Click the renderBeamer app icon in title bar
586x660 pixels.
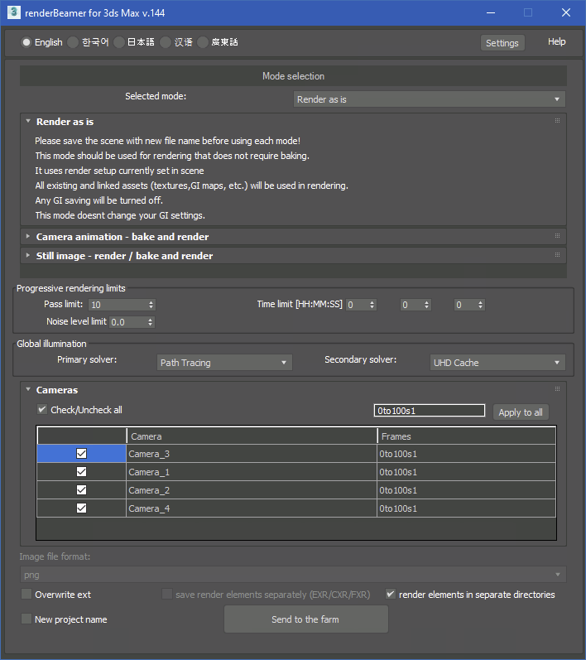click(14, 12)
